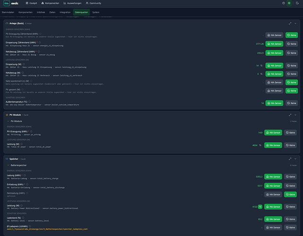Set PV gesamt (W) source to HA-Sensor

(274, 91)
